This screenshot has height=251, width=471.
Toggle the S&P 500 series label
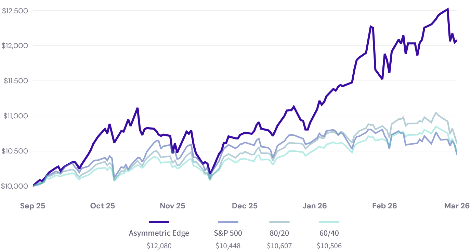click(x=228, y=233)
